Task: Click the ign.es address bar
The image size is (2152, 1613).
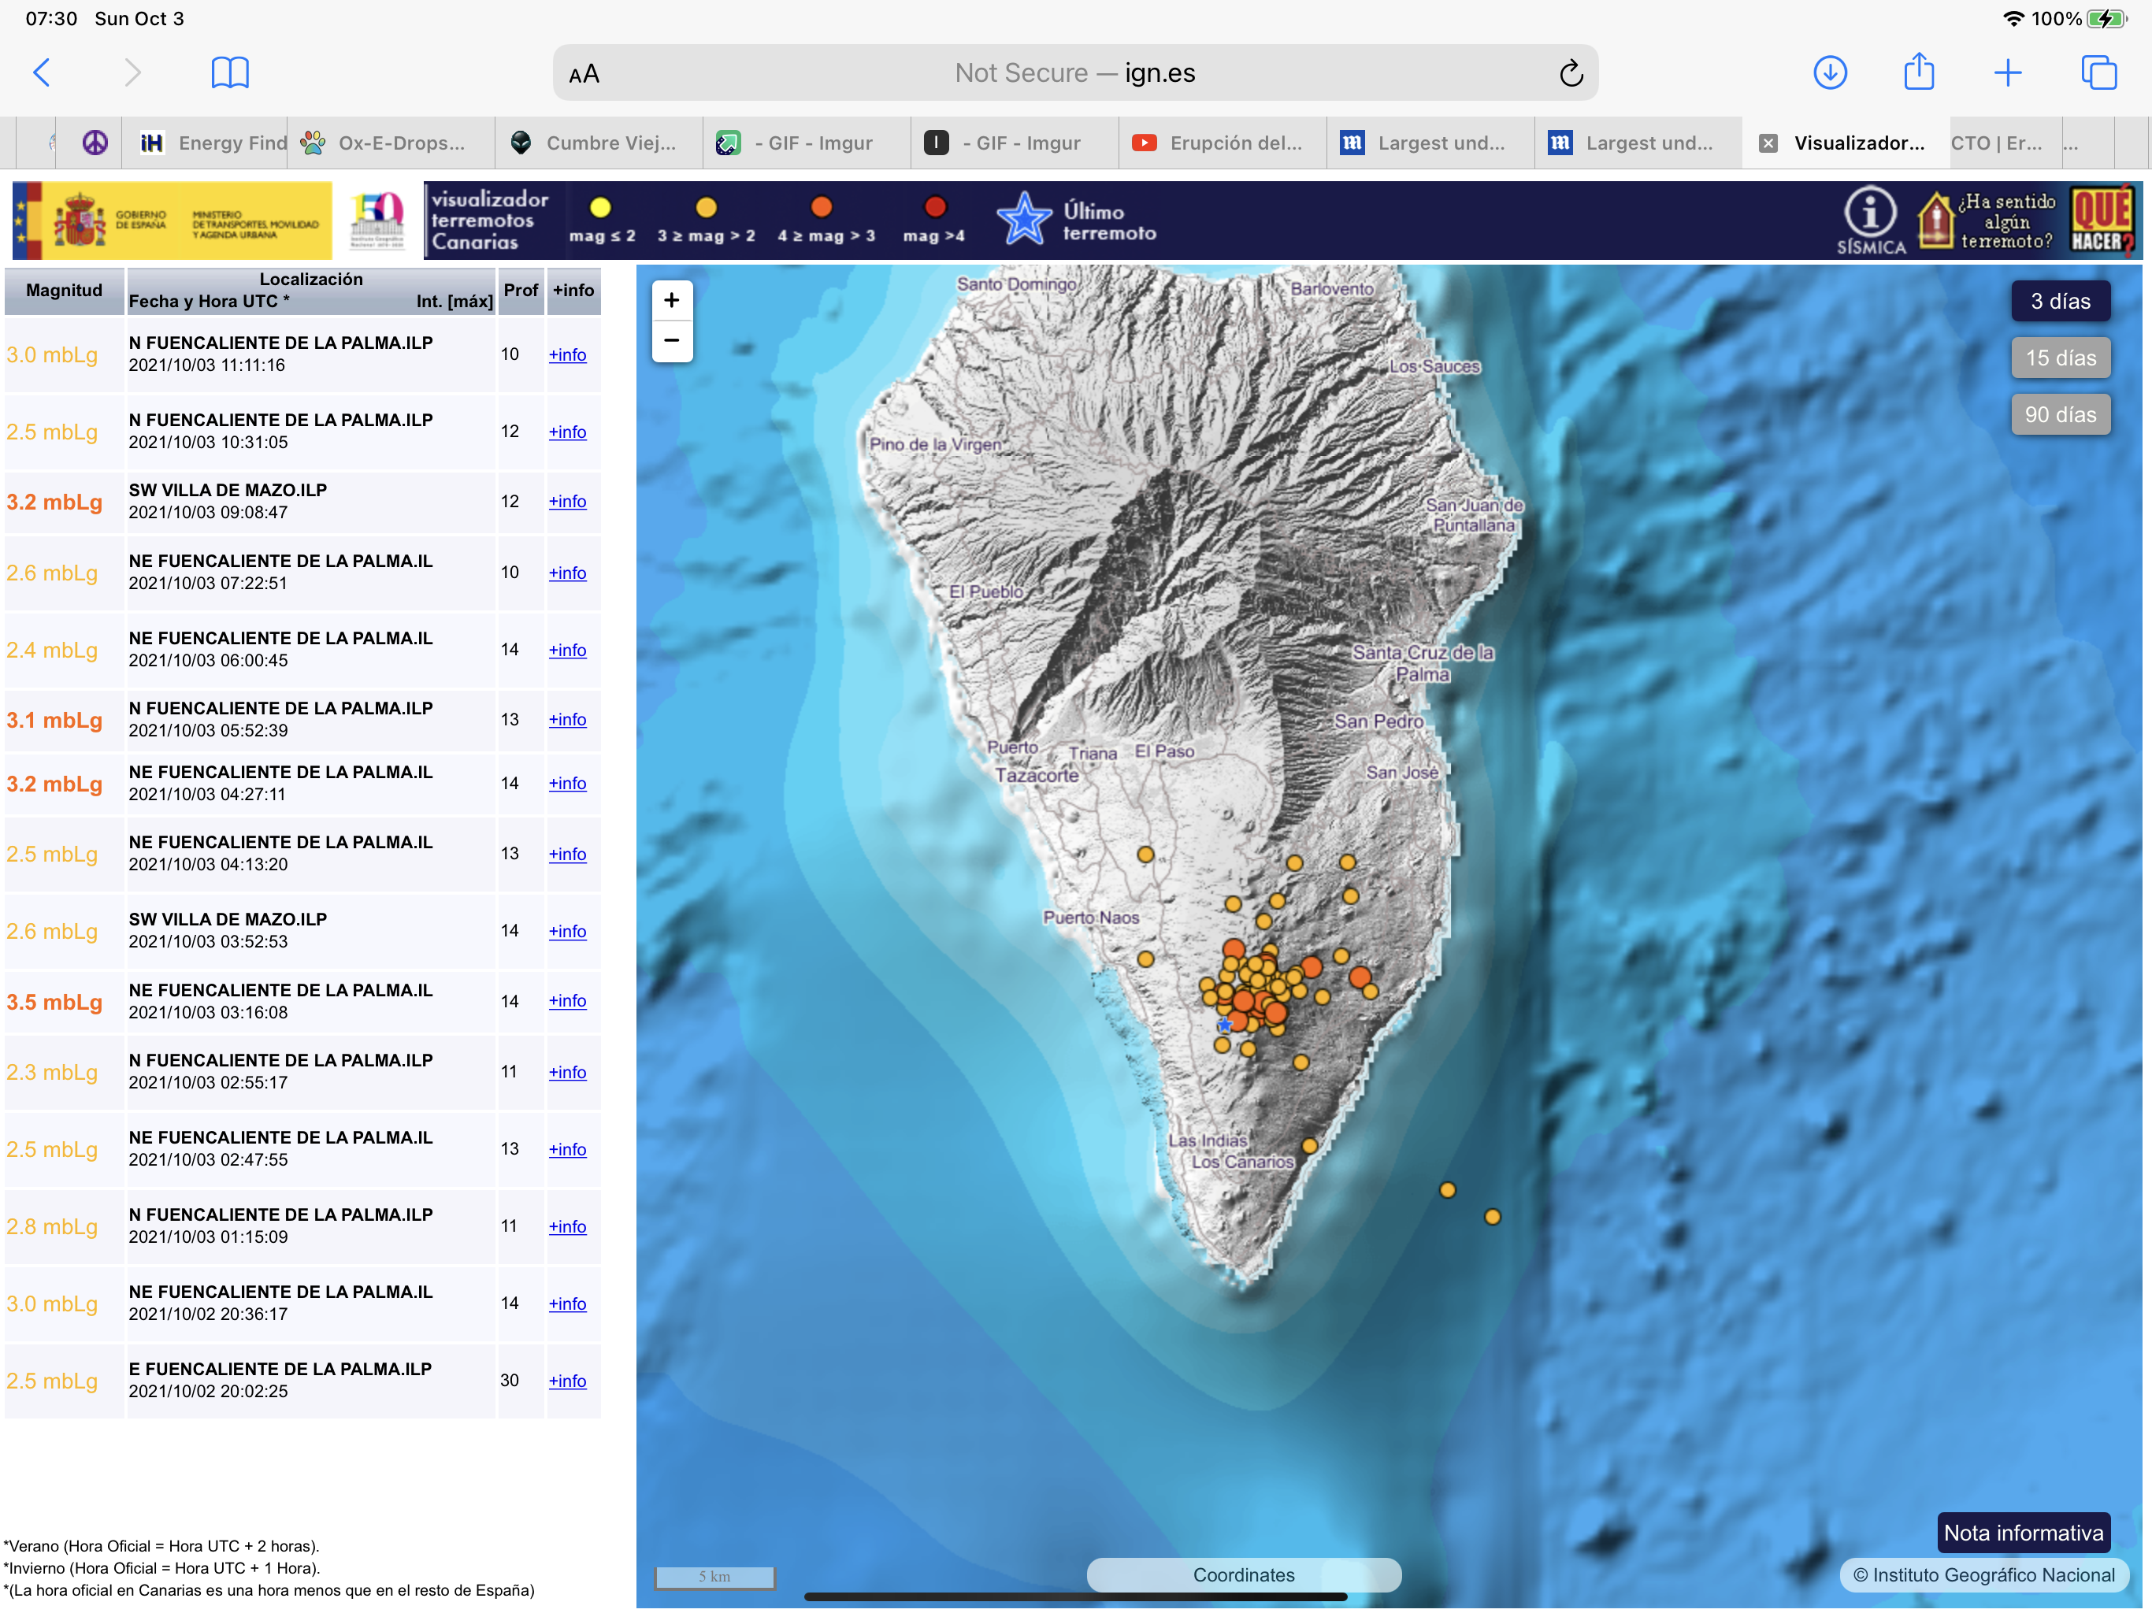Action: [1075, 73]
